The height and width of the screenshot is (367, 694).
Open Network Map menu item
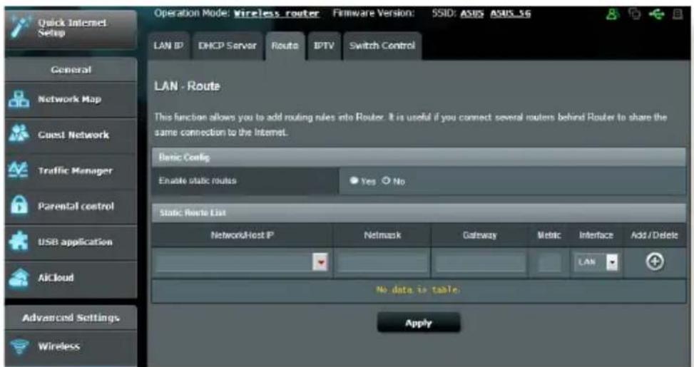coord(71,100)
